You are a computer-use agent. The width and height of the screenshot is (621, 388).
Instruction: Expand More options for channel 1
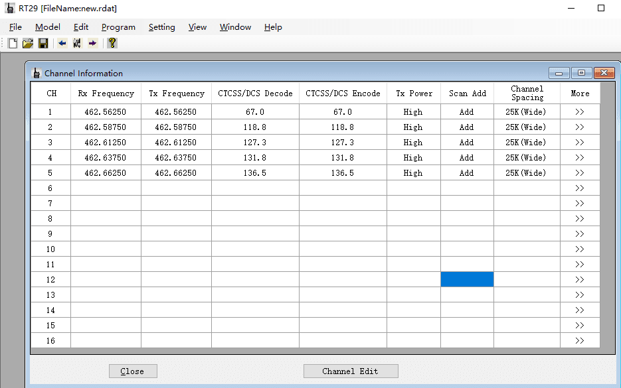tap(579, 112)
